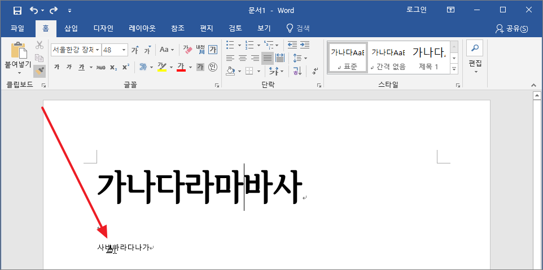Redo the last action
Screen dimensions: 543x270
pyautogui.click(x=54, y=10)
